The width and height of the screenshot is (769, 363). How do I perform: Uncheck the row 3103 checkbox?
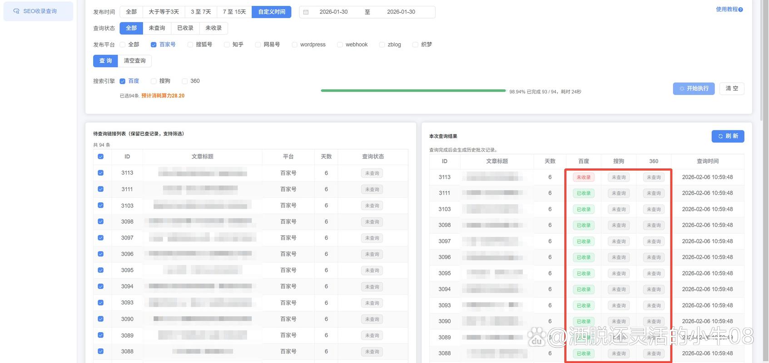coord(101,206)
